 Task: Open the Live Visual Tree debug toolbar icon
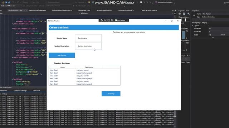(102, 20)
